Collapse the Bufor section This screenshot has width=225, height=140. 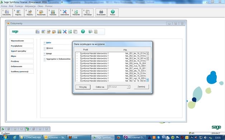[x=44, y=42]
